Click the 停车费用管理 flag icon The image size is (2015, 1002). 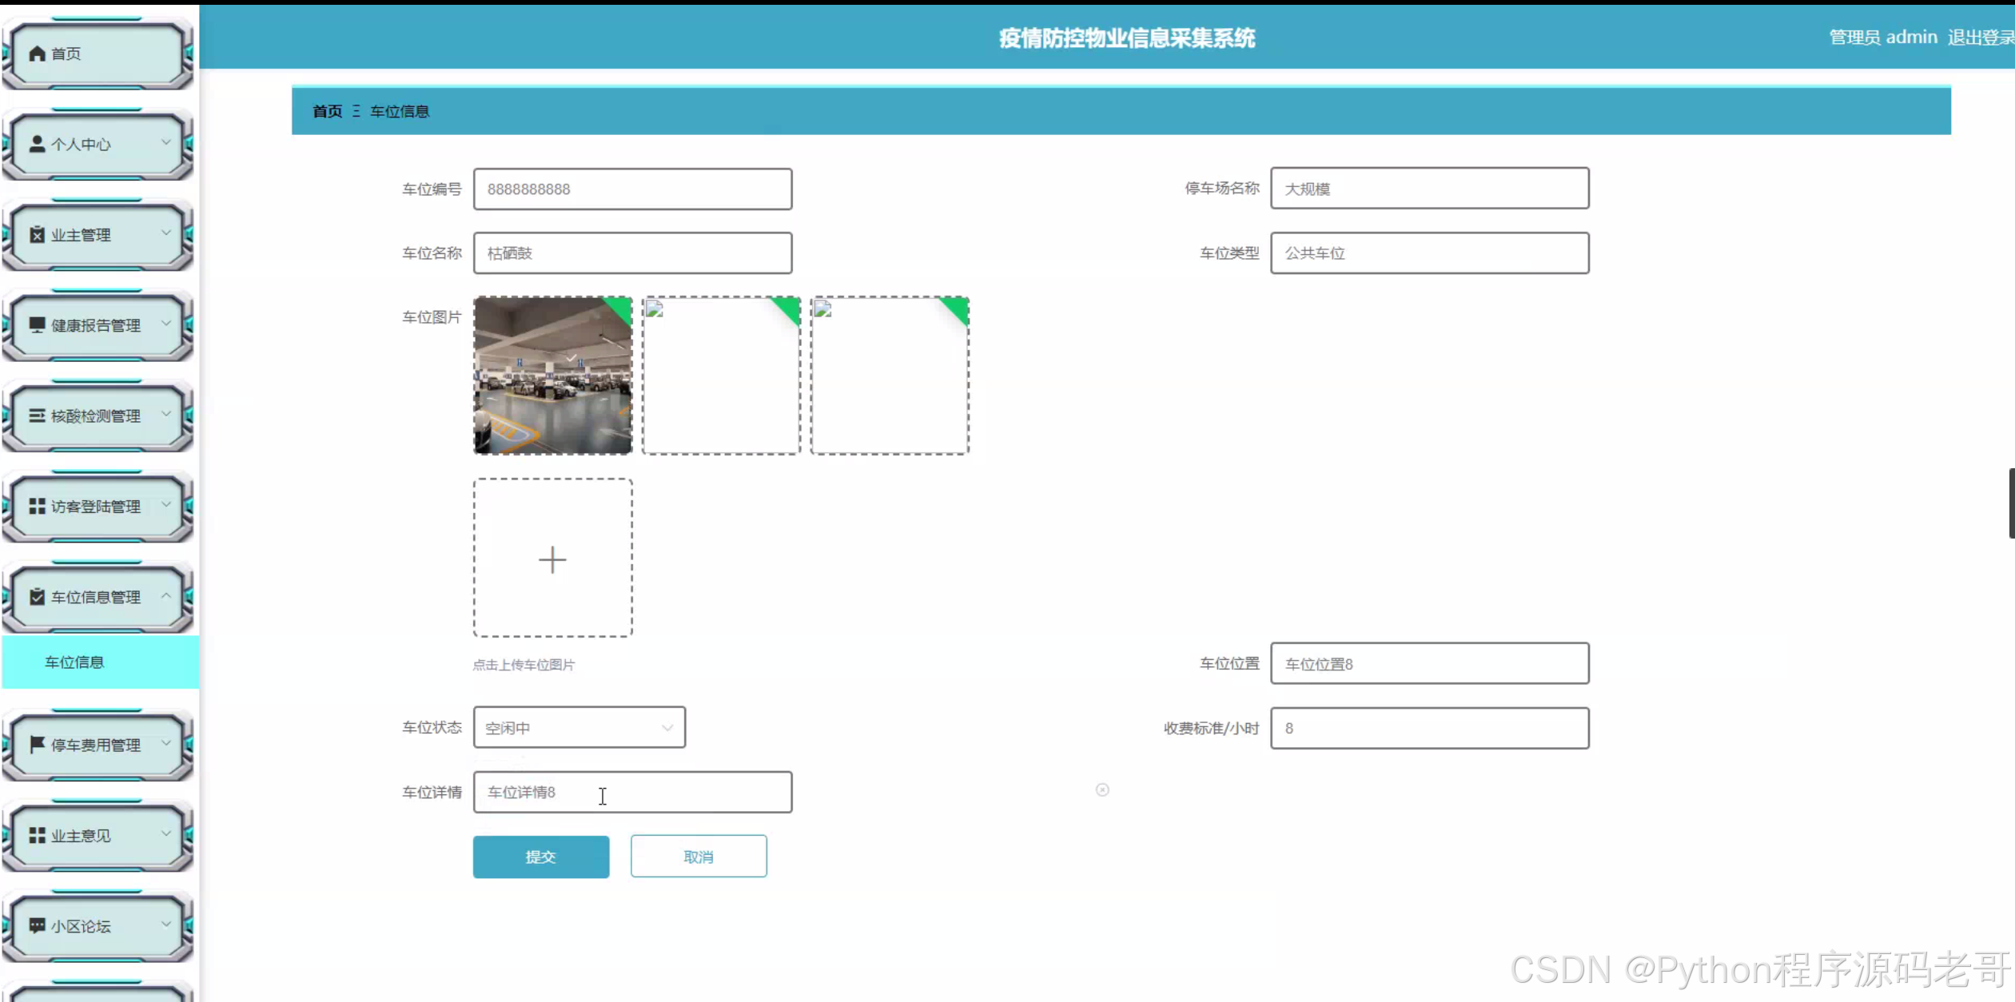37,744
